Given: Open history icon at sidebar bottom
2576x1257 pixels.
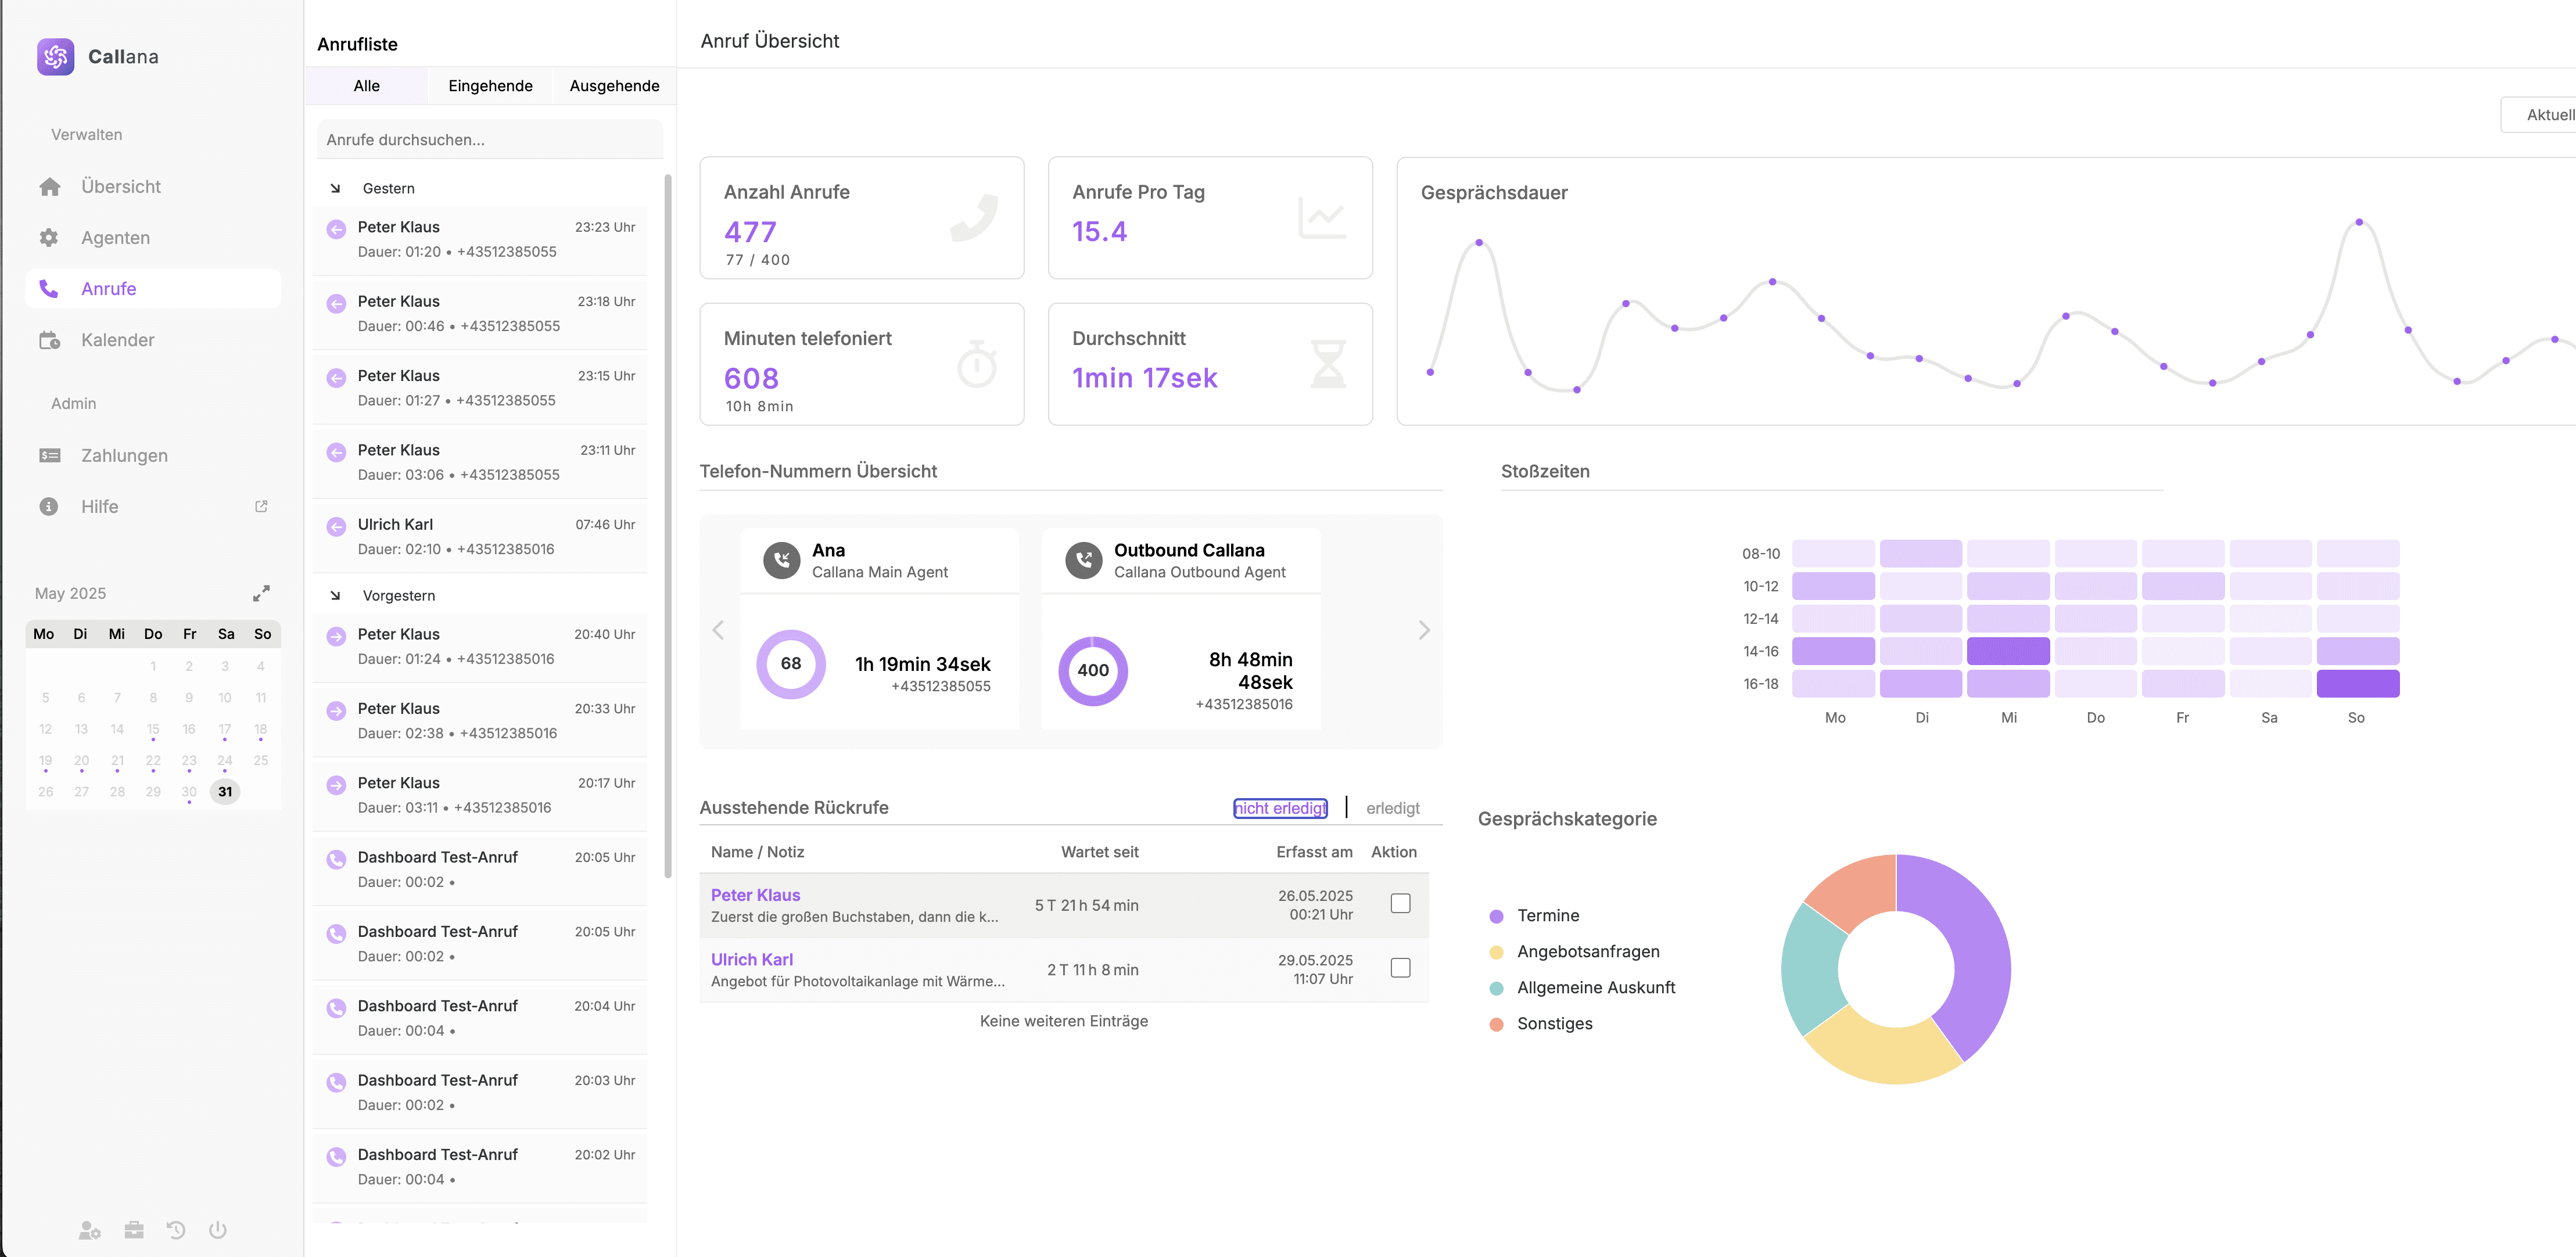Looking at the screenshot, I should (x=176, y=1230).
